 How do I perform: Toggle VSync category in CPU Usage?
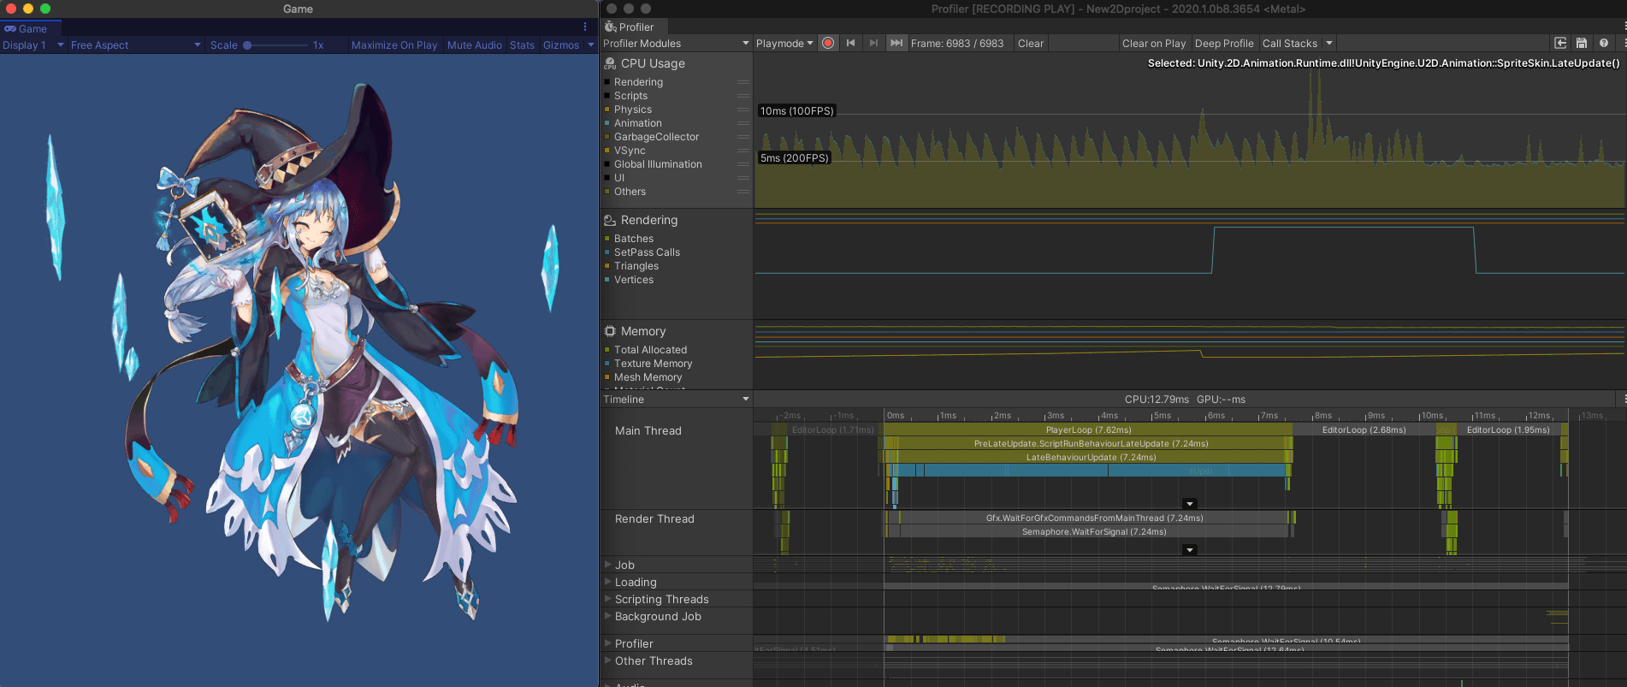click(607, 151)
